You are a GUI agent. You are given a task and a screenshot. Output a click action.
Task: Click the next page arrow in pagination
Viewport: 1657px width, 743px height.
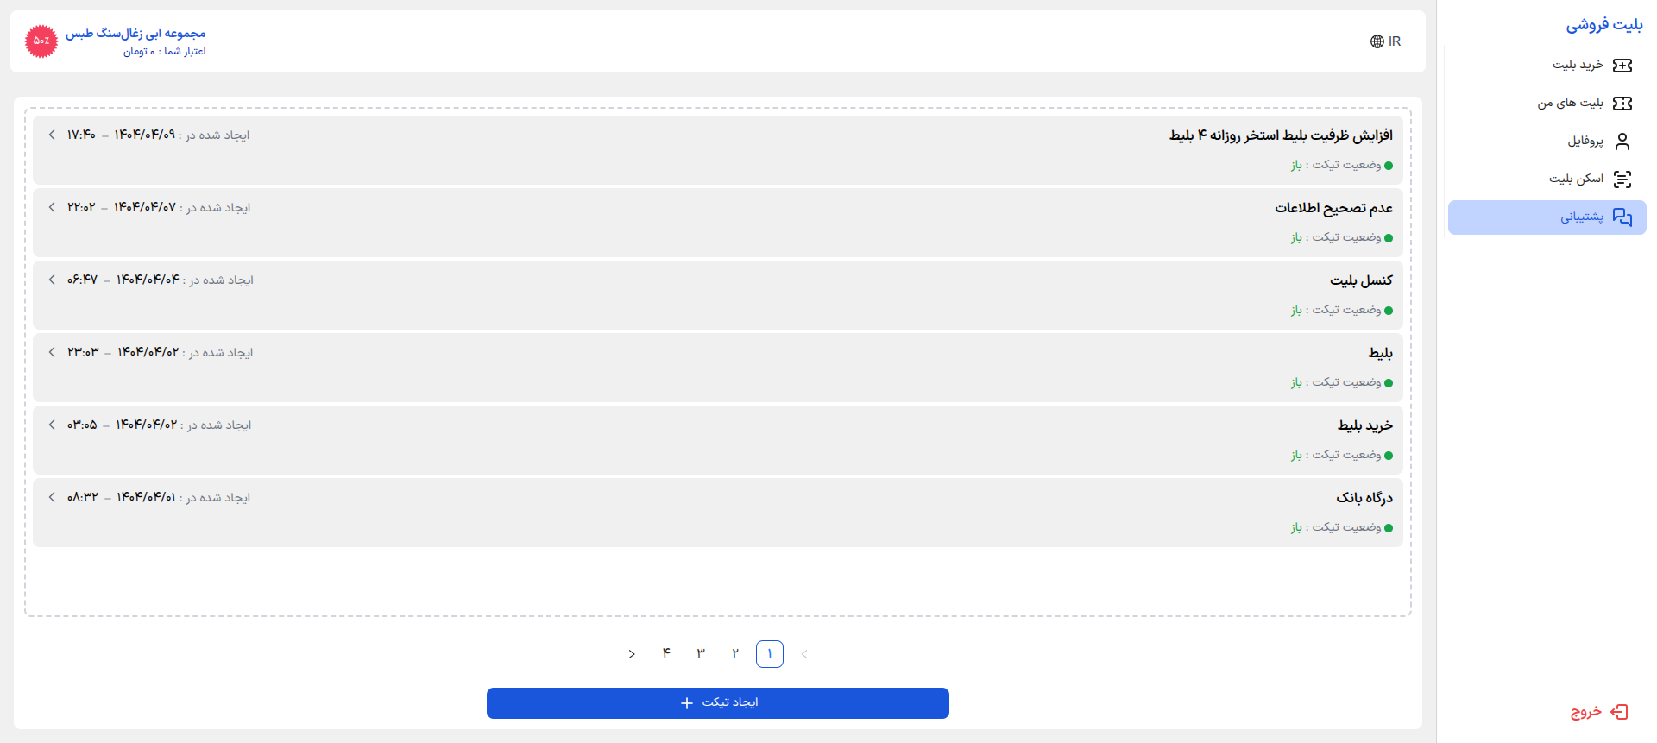(632, 654)
